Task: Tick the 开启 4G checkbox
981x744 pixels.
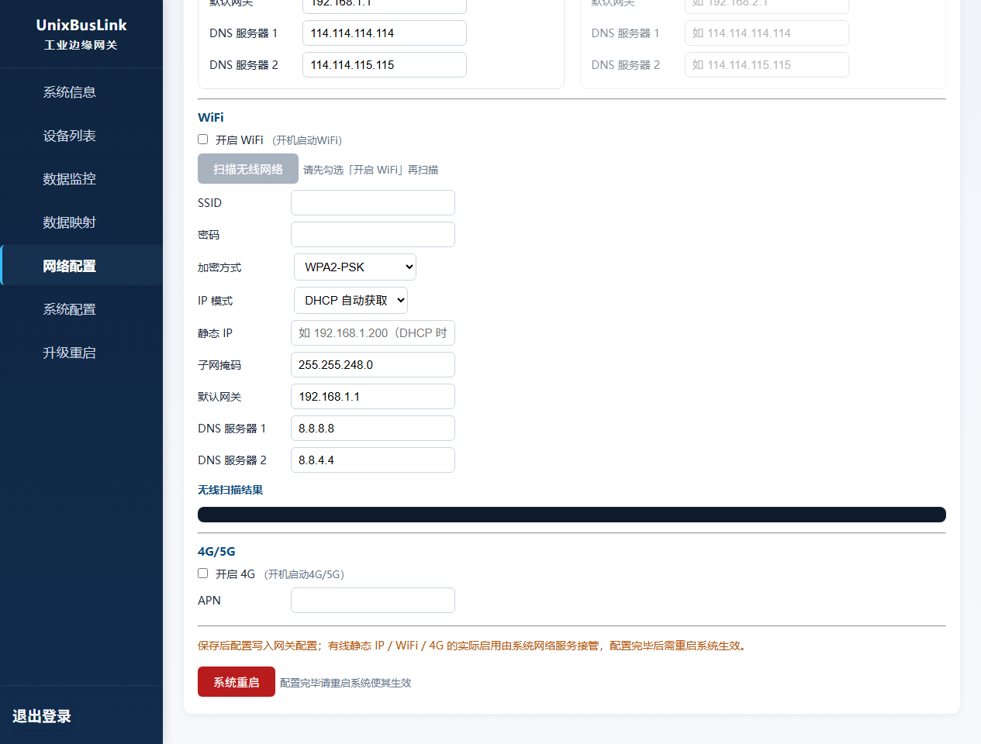Action: (203, 573)
